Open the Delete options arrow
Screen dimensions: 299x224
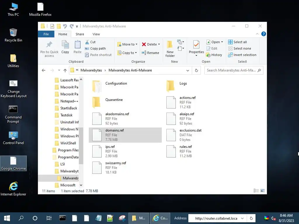pos(159,44)
